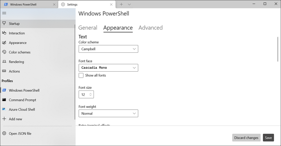
Task: Click the Startup icon in sidebar
Action: pos(4,23)
